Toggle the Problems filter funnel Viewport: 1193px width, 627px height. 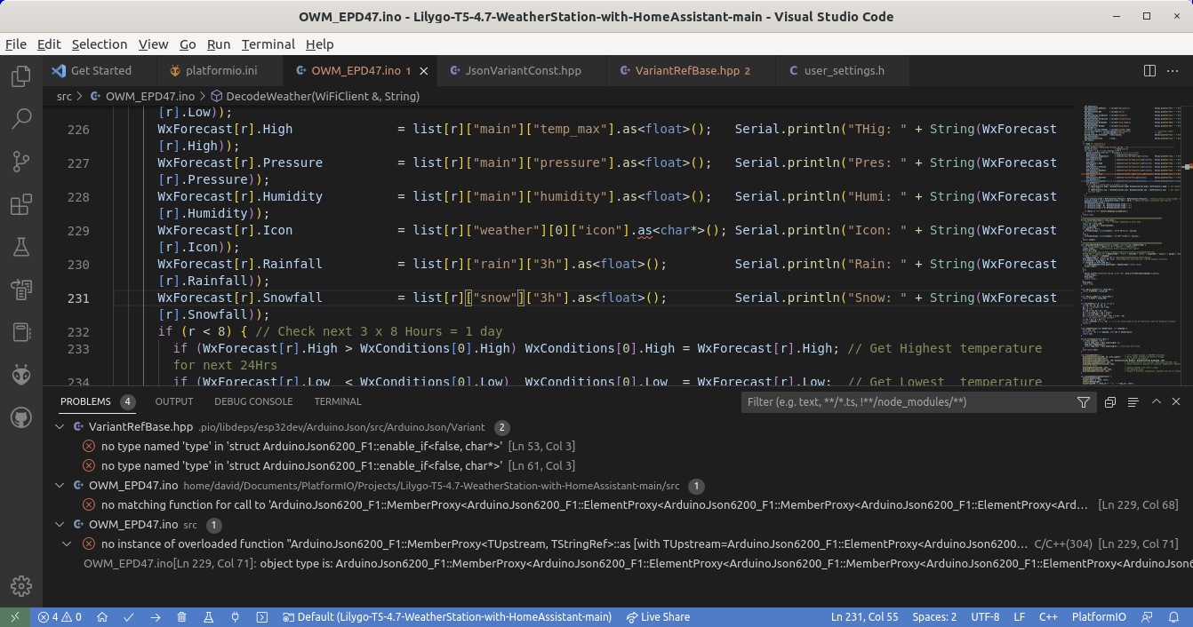coord(1084,401)
